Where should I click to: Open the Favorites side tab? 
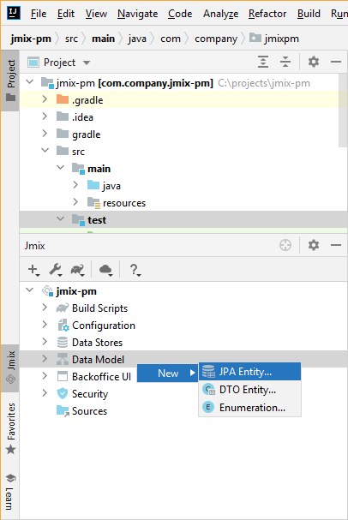(10, 428)
